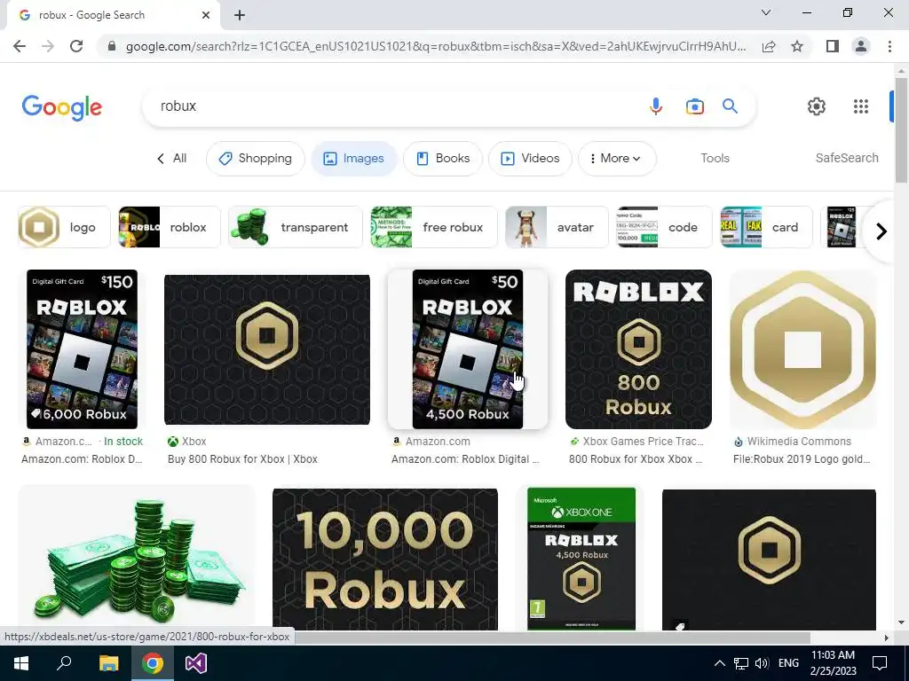909x681 pixels.
Task: Open the Google apps grid
Action: 861,106
